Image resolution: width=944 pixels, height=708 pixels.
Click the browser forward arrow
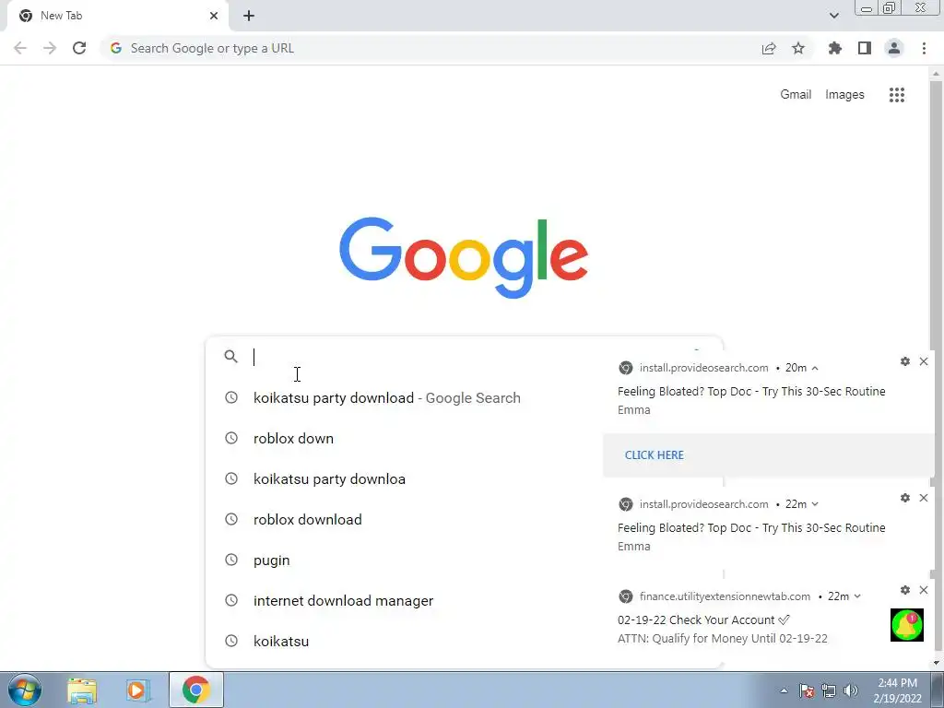point(50,48)
